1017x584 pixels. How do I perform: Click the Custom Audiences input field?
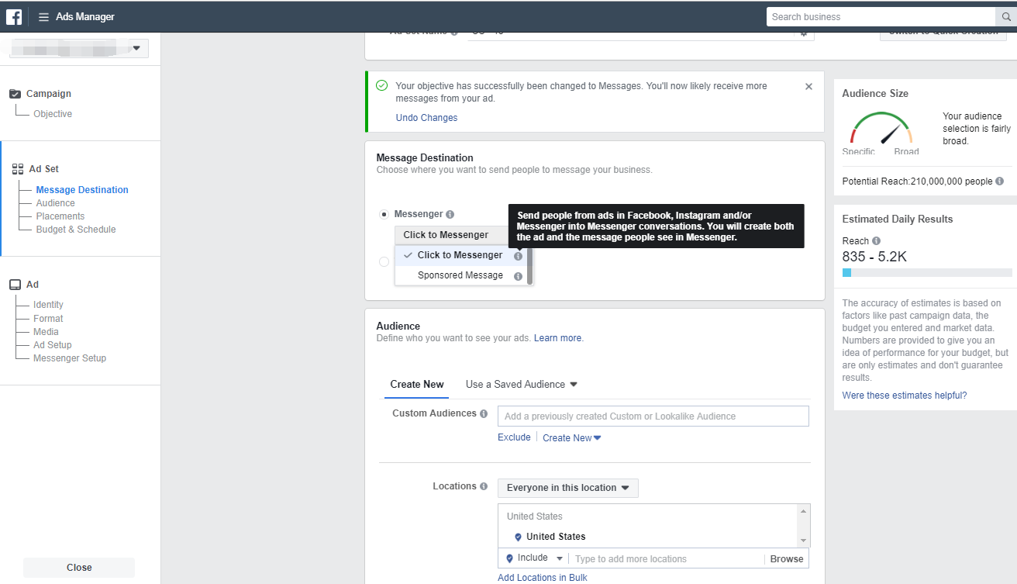[x=653, y=416]
